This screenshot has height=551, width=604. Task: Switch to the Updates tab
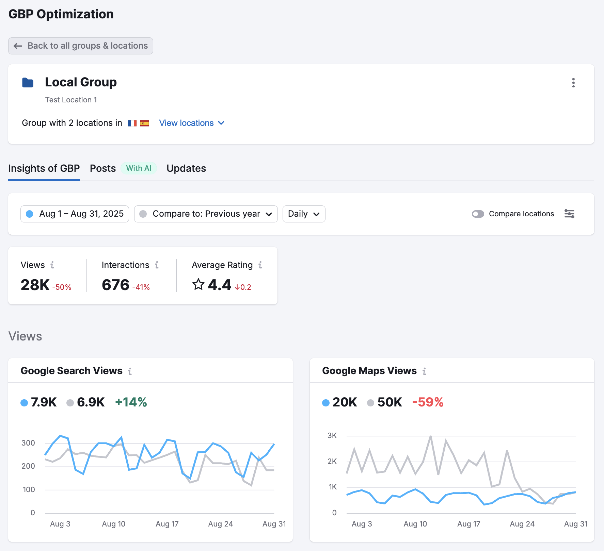point(186,168)
